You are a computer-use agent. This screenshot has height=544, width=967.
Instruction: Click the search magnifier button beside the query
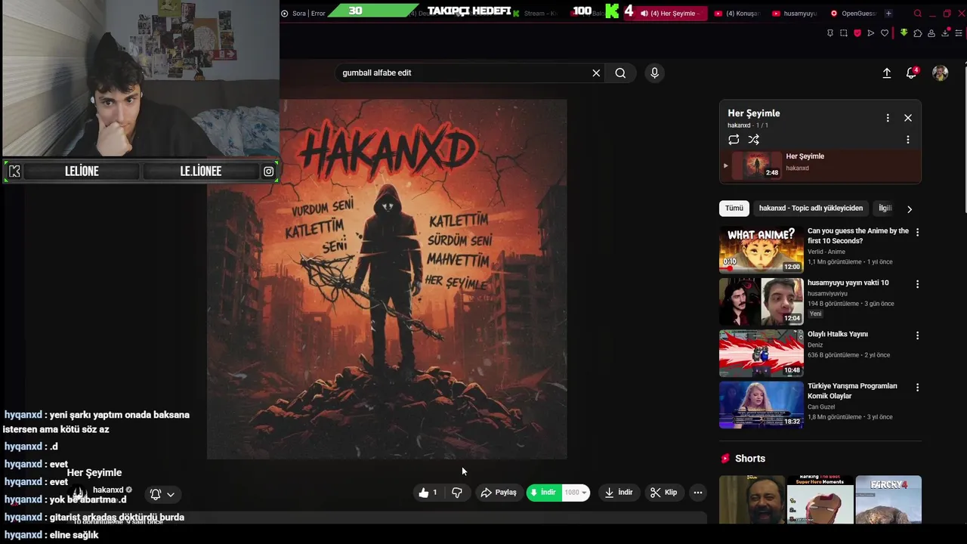click(620, 73)
